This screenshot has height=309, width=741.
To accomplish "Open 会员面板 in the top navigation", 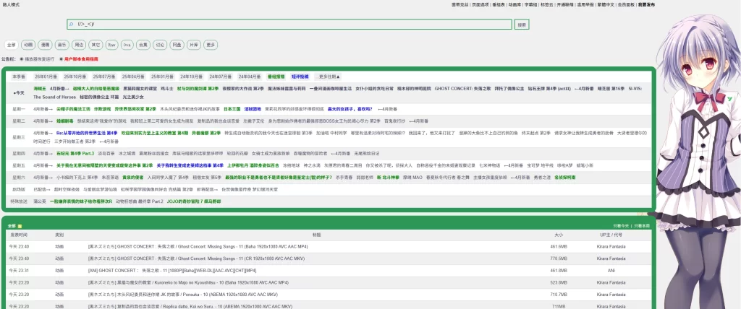I will (626, 4).
